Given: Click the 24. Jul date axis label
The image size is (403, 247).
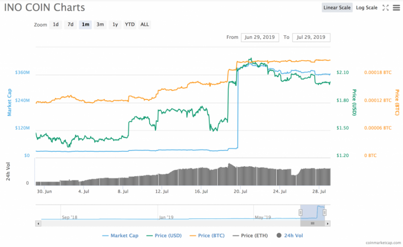Looking at the screenshot, I should [x=279, y=191].
